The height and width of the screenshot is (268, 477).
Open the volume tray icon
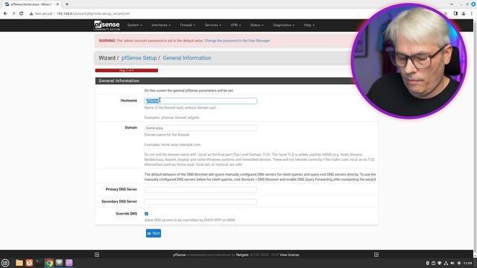[452, 263]
